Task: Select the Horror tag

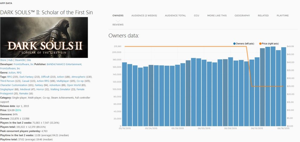Action: coord(40,90)
